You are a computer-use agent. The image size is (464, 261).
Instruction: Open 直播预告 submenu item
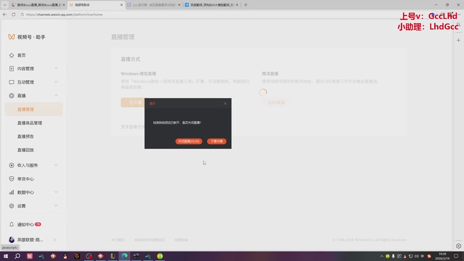26,136
